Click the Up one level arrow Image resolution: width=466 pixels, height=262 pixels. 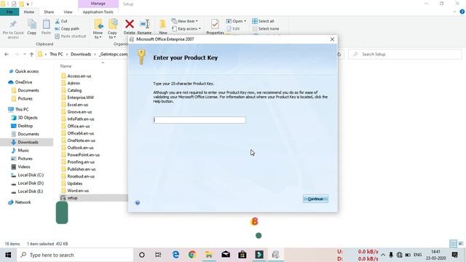click(x=31, y=55)
